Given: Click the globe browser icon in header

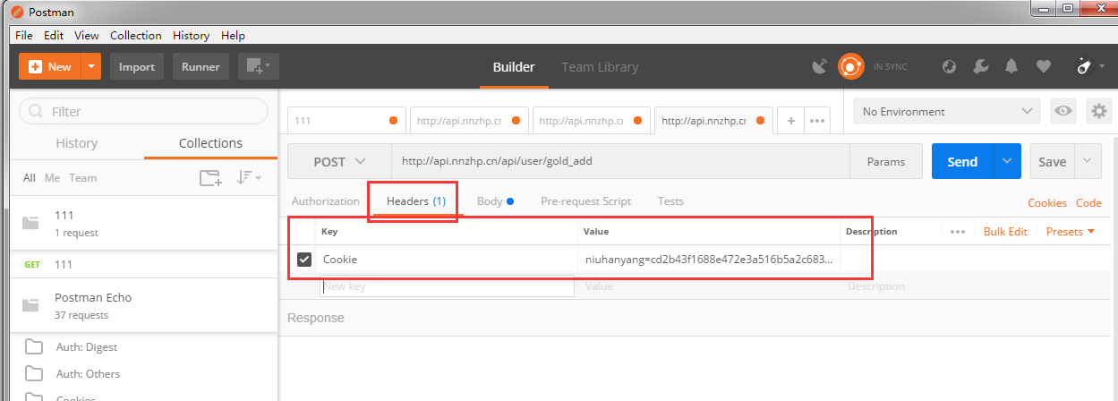Looking at the screenshot, I should [x=951, y=66].
